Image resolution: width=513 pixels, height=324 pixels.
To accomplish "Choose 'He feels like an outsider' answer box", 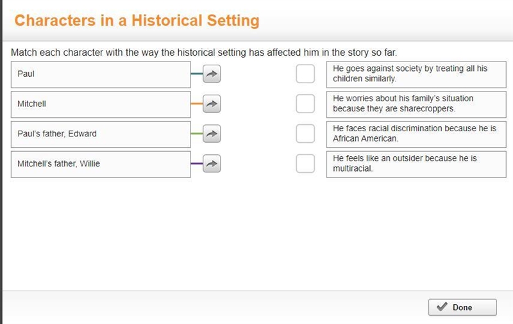I will coord(416,165).
